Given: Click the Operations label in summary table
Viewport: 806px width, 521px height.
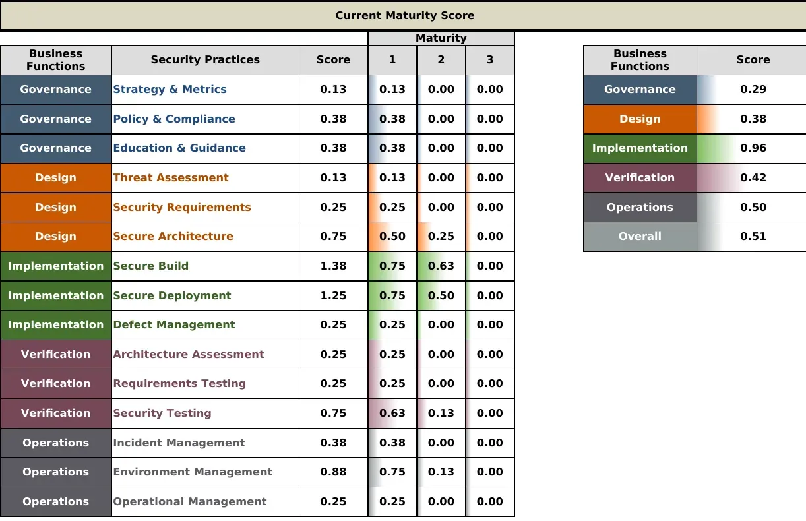Looking at the screenshot, I should point(640,207).
